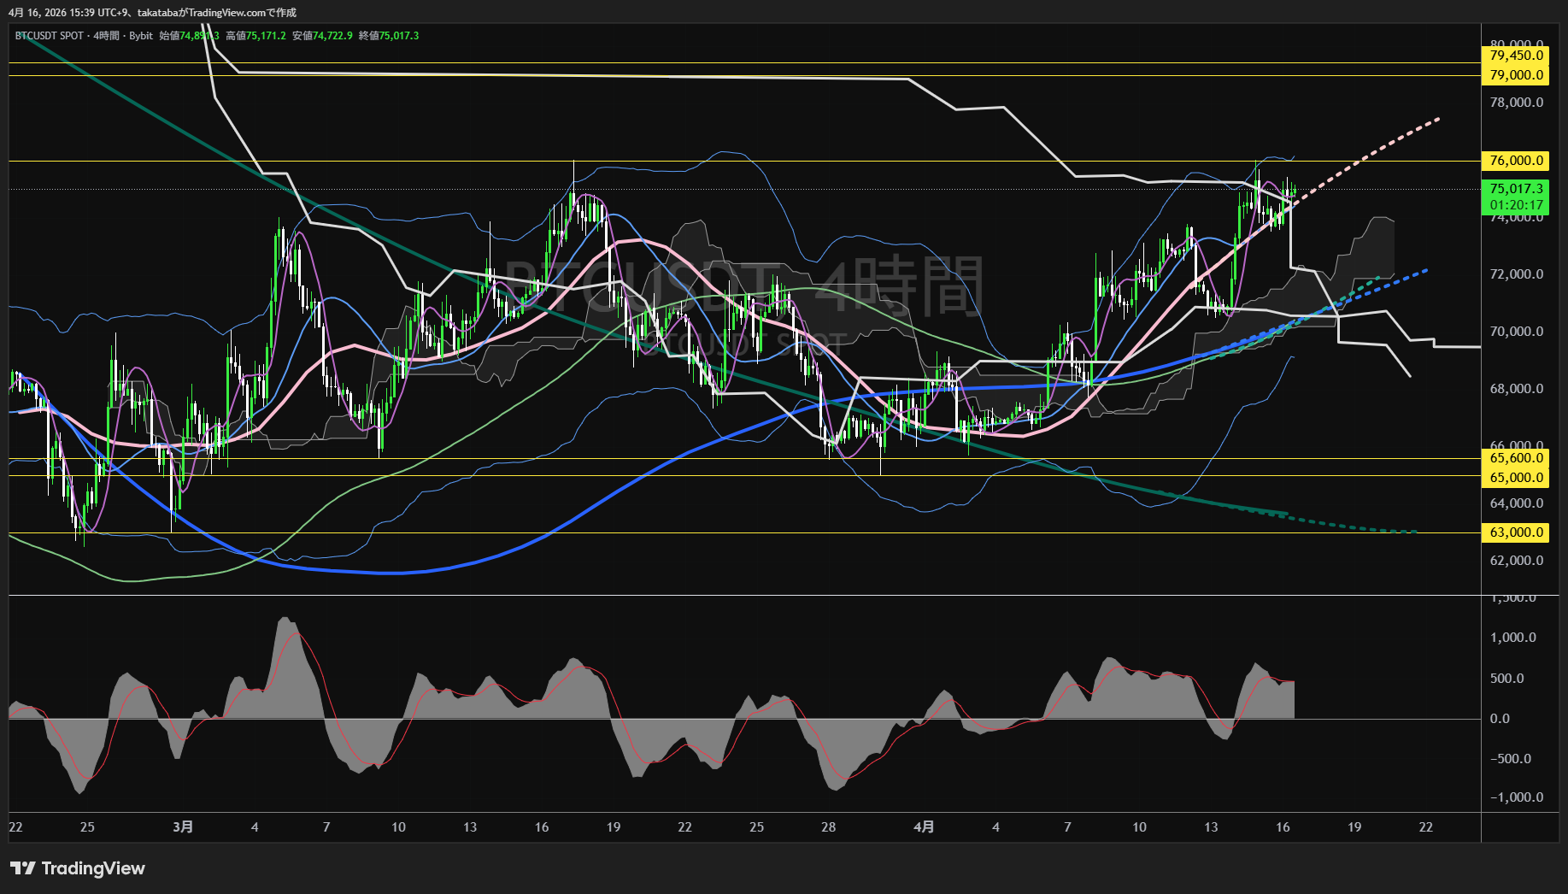Click the 4月 date on time axis

[924, 827]
